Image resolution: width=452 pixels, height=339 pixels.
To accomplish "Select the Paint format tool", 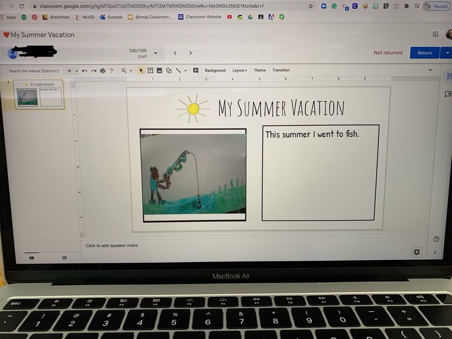I will point(111,71).
